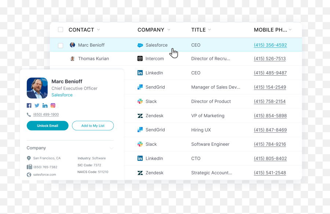Click Marc Benioff's small avatar in table
The width and height of the screenshot is (330, 214).
tap(72, 45)
